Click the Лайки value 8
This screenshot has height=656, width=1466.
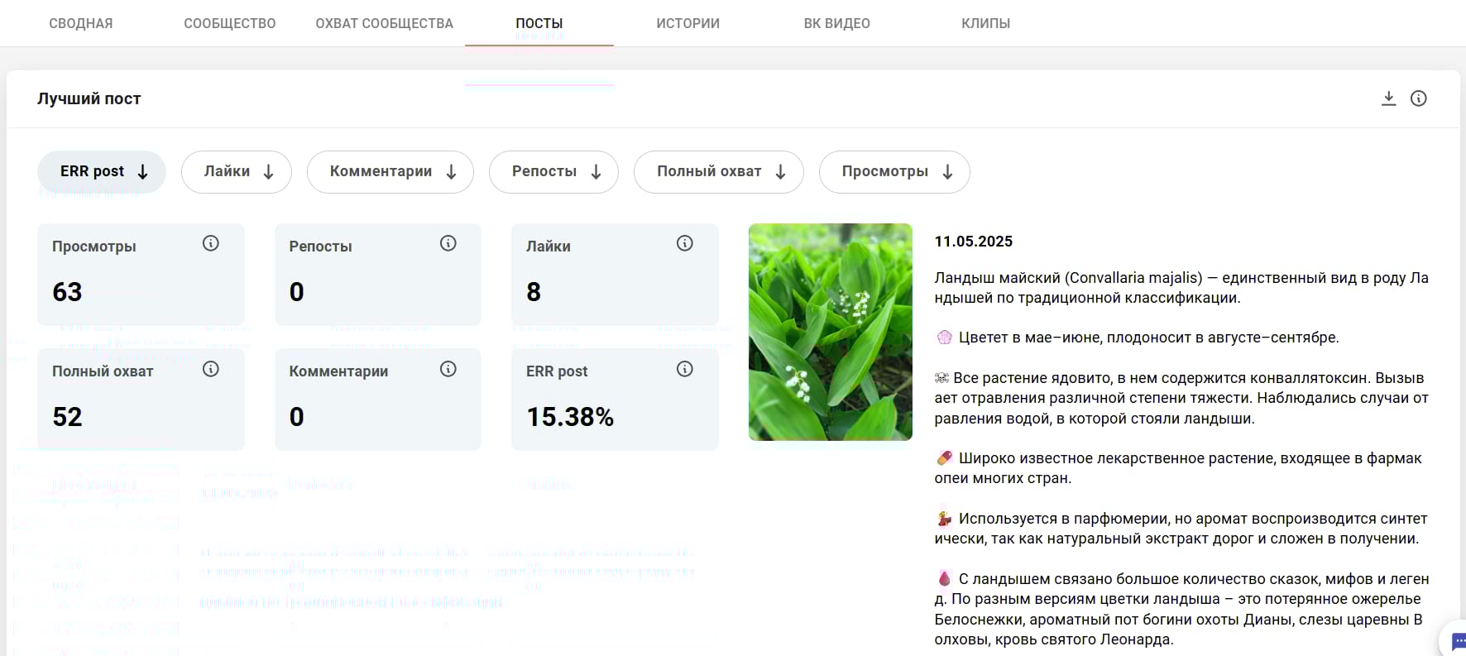[534, 292]
